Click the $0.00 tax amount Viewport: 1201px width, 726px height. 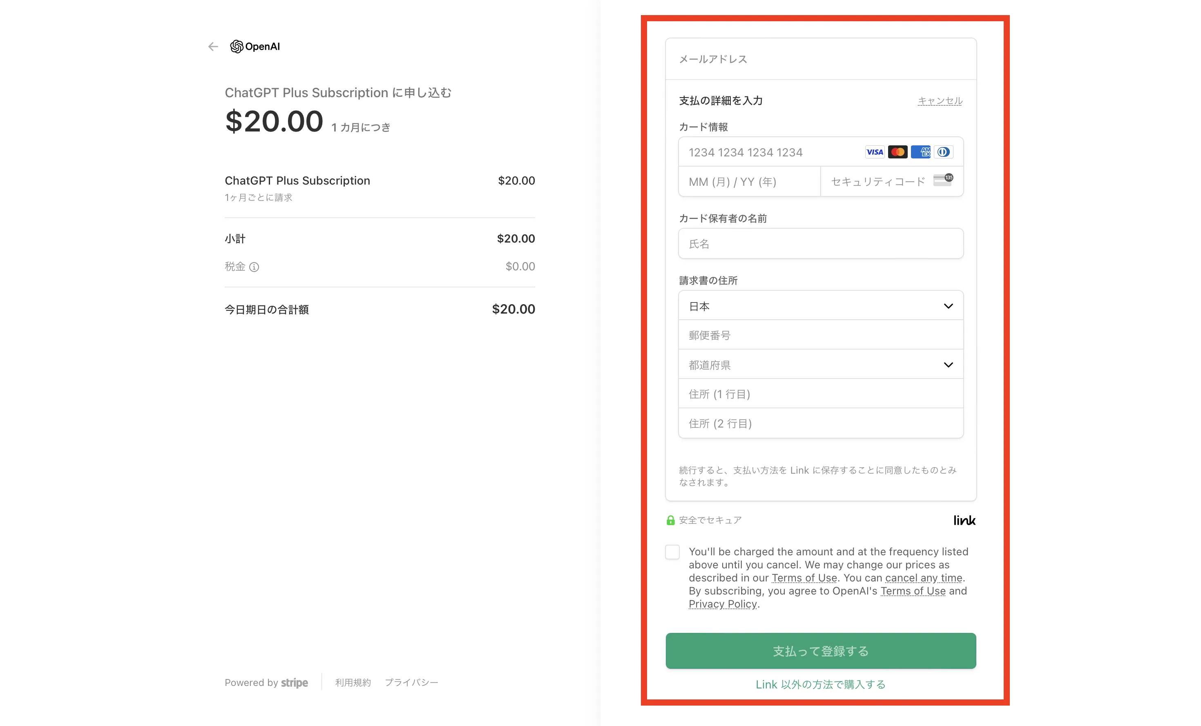[x=520, y=267]
